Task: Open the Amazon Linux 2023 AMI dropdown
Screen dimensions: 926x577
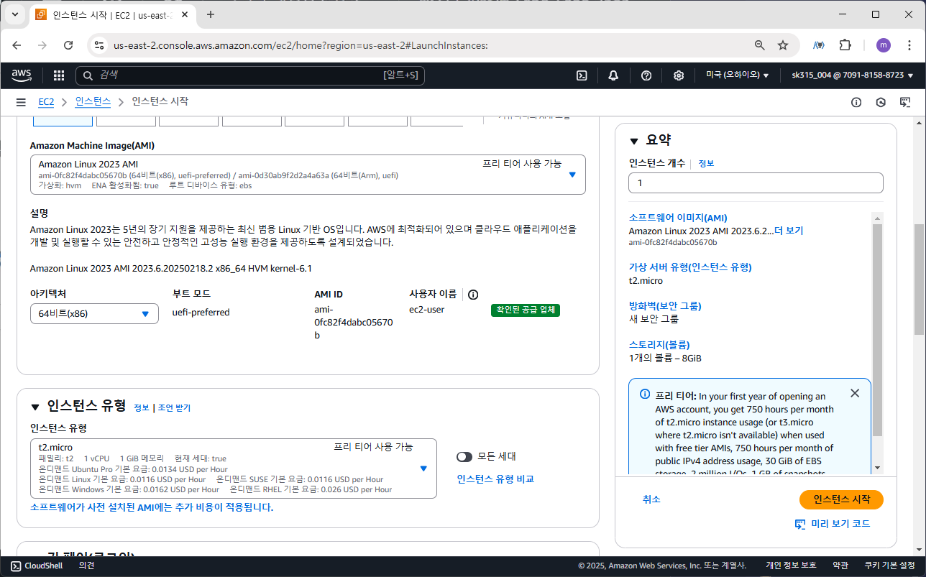Action: pyautogui.click(x=308, y=175)
